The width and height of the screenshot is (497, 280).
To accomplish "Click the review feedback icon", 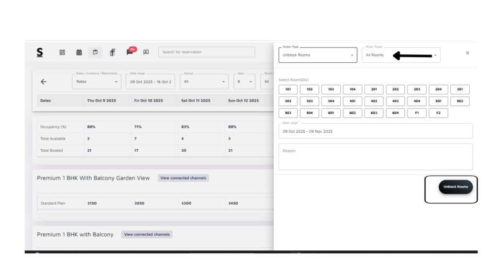I will (146, 52).
